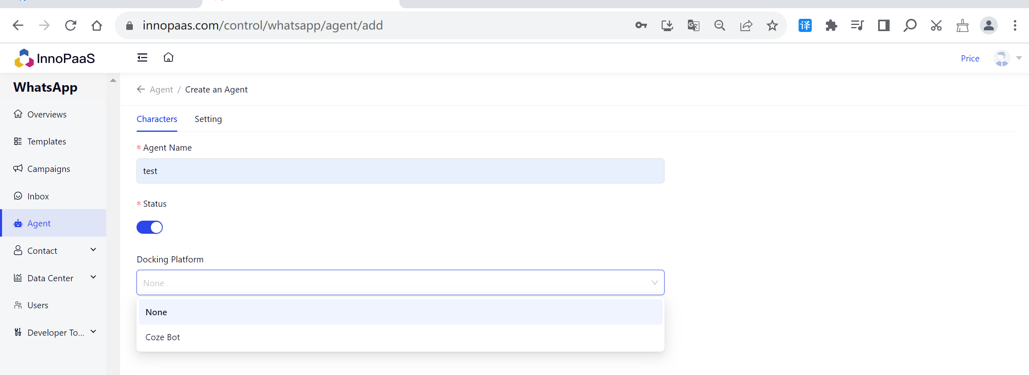
Task: Open Campaigns megaphone sidebar item
Action: 48,169
